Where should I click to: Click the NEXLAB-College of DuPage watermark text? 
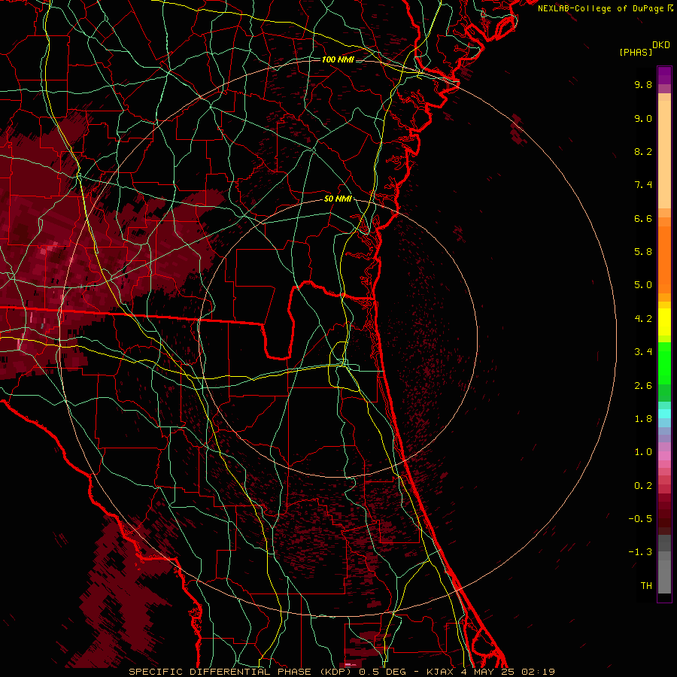[605, 8]
